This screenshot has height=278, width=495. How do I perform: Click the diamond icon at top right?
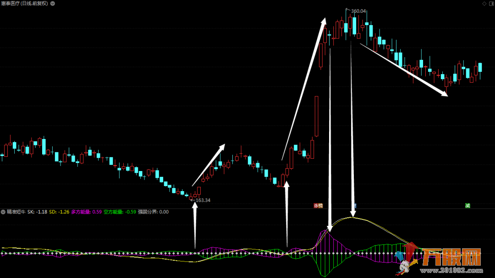coord(484,3)
